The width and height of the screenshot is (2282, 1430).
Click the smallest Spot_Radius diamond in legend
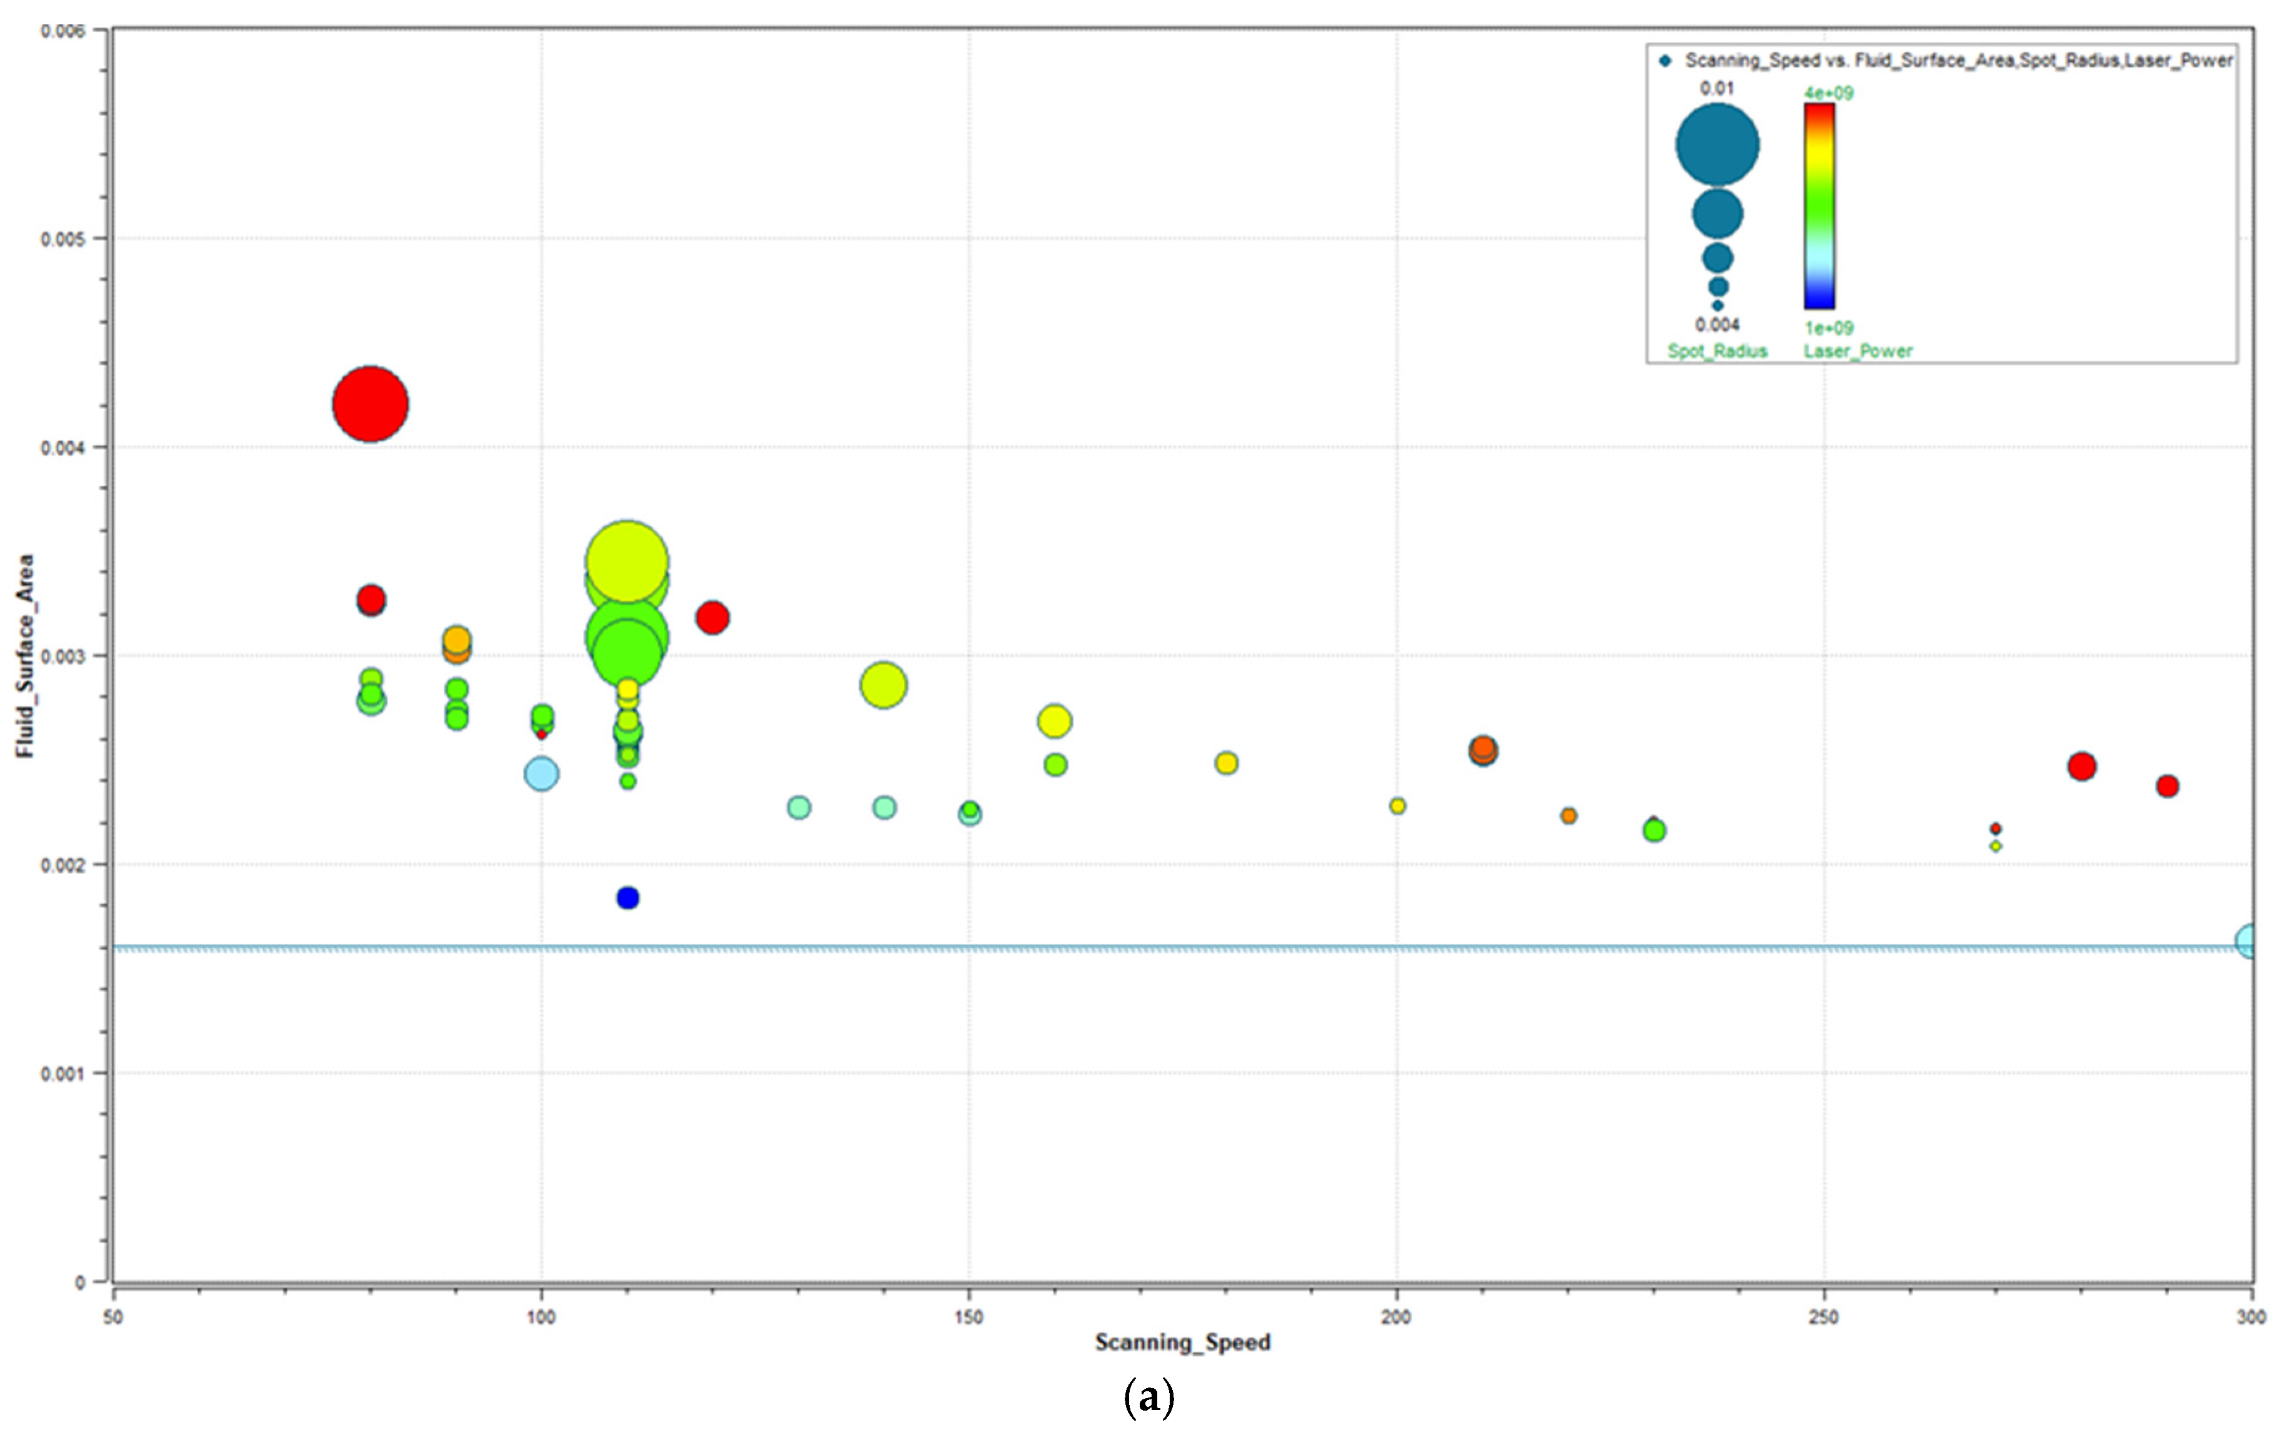1717,305
